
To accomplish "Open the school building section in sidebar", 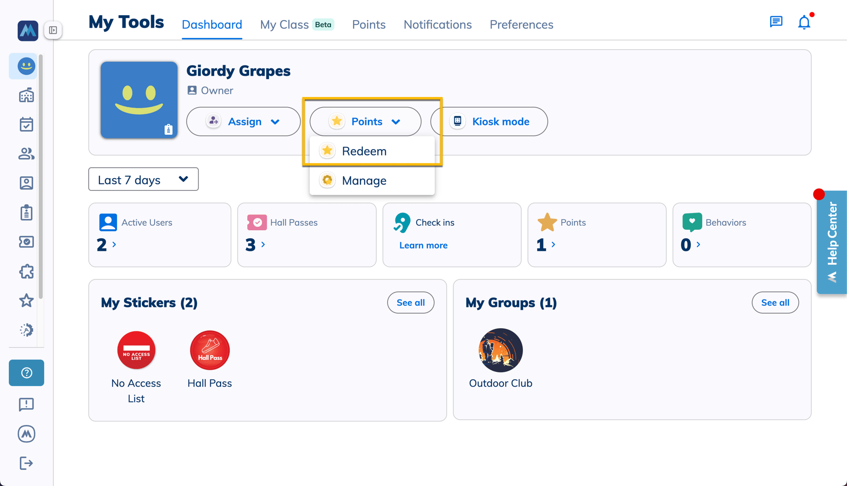I will click(26, 94).
